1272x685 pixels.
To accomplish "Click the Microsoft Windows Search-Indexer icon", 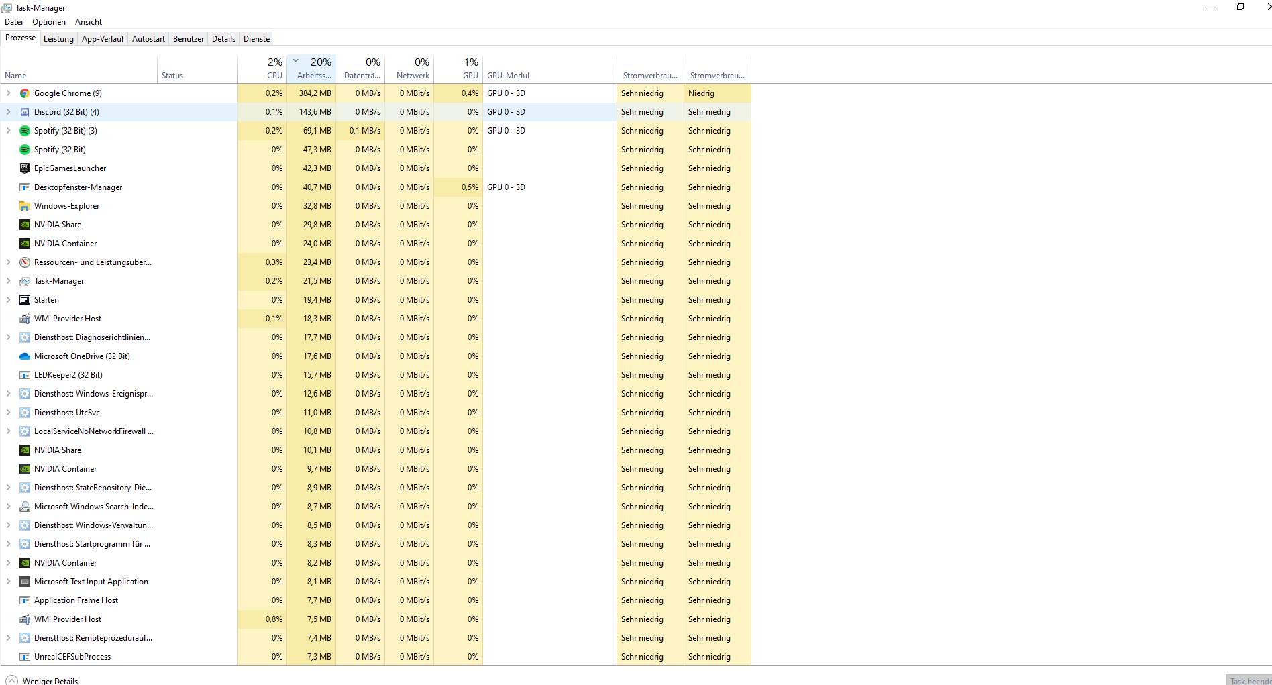I will point(25,507).
